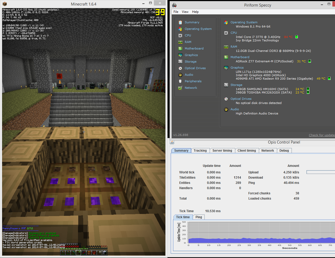Click the Operating System Windows flag sidebar icon
The height and width of the screenshot is (258, 335).
[180, 29]
